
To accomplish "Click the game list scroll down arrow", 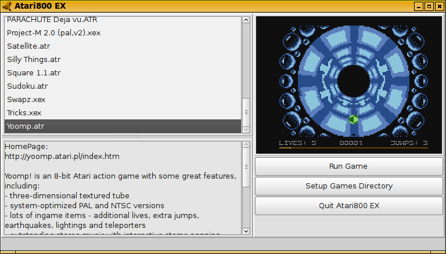I will 246,130.
